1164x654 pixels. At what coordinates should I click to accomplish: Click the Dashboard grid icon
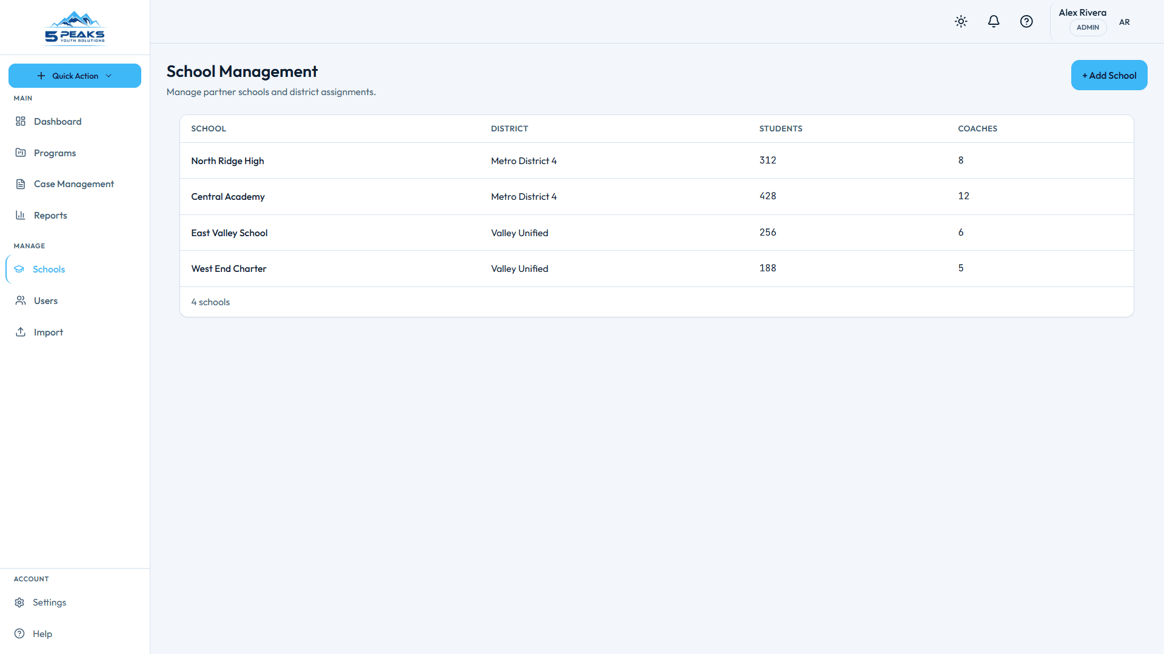(21, 121)
